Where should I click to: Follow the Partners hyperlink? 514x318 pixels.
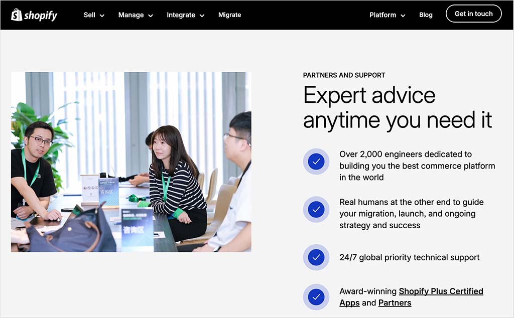(x=395, y=303)
